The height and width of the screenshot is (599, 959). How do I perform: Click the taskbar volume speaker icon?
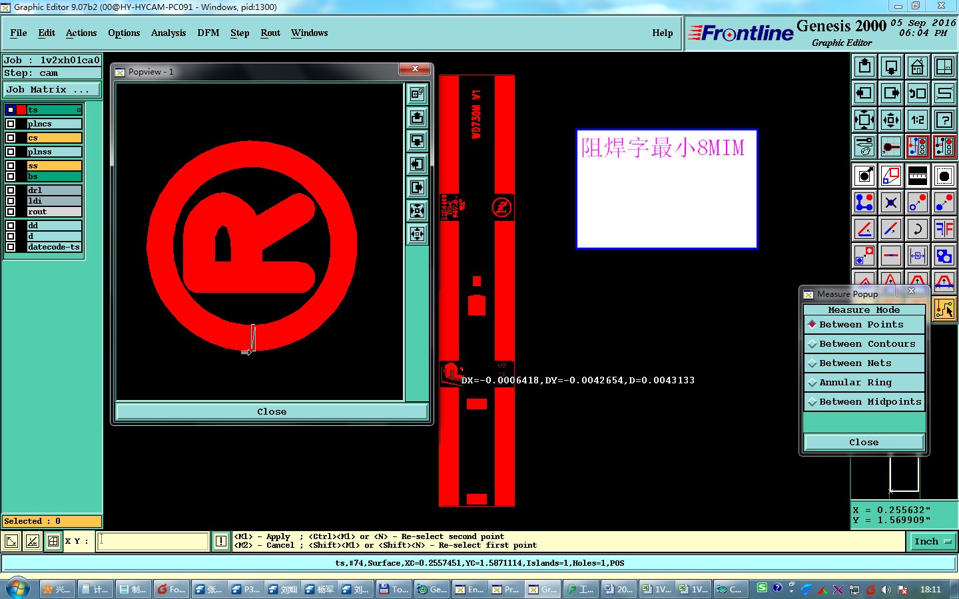pos(886,590)
